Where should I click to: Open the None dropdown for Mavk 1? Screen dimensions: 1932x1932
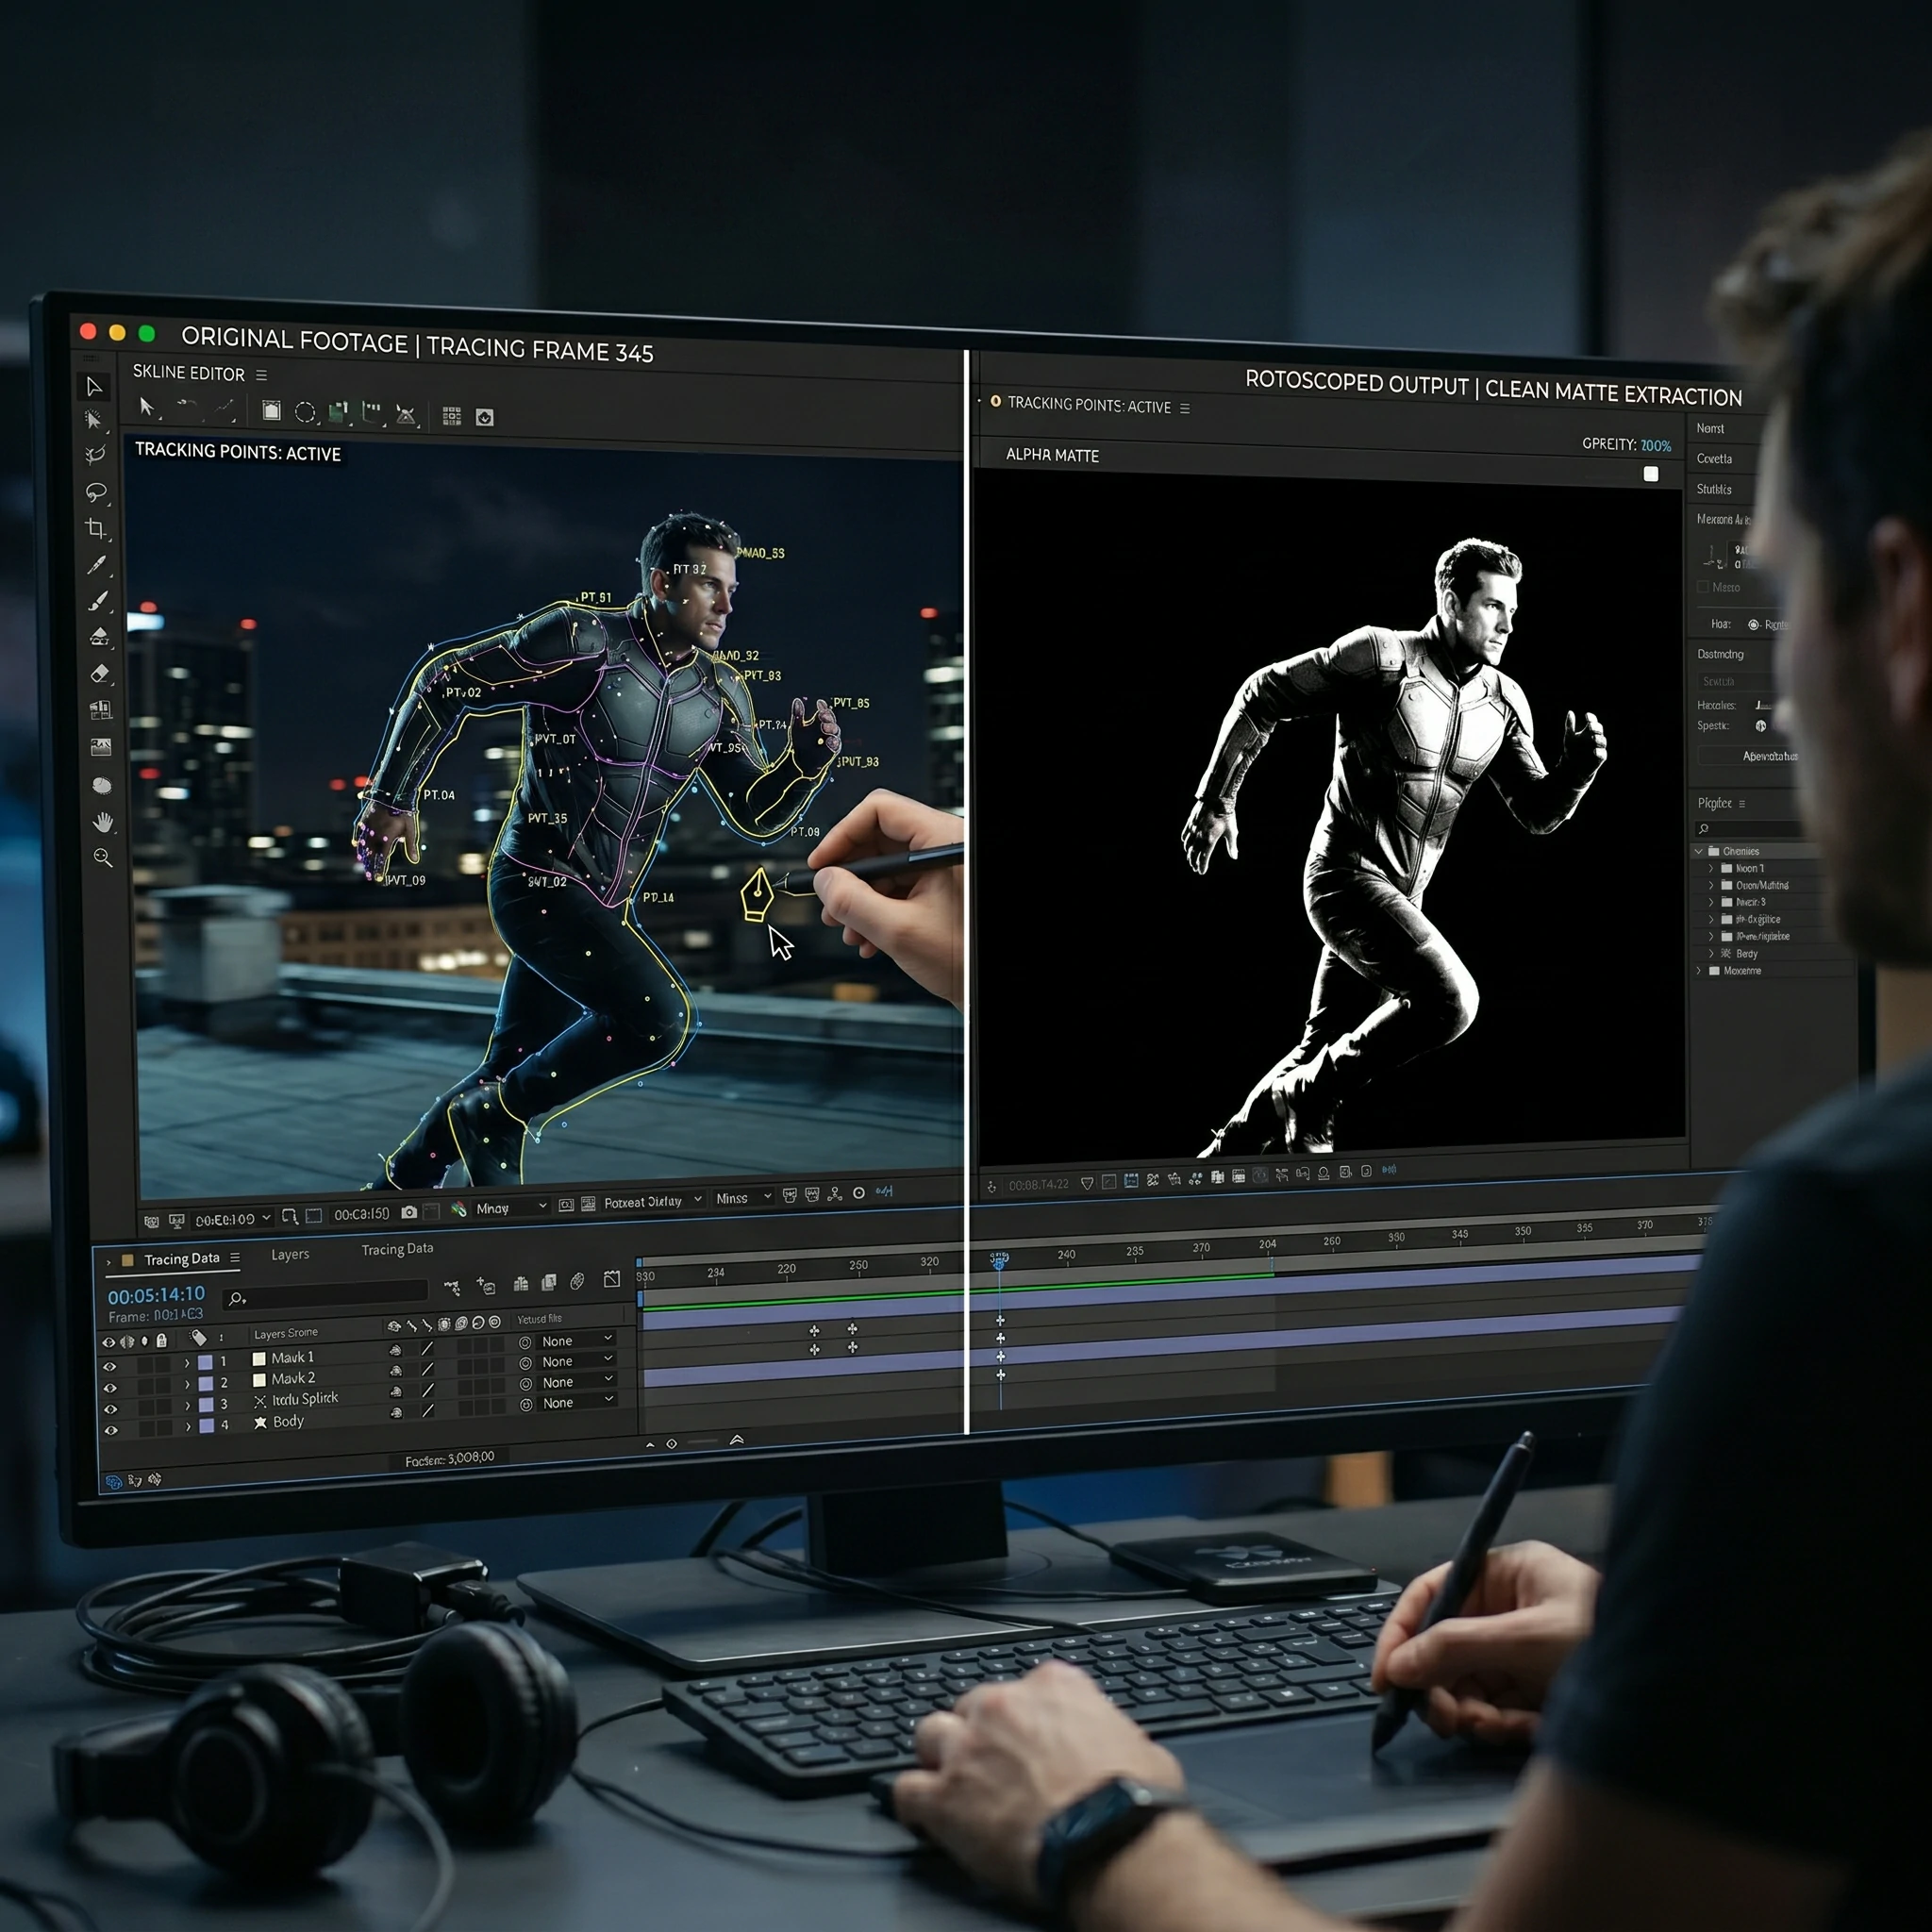577,1340
